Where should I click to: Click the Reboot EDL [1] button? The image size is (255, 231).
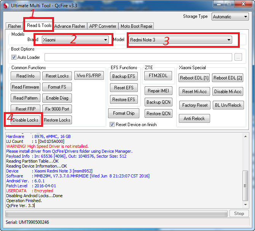click(194, 78)
